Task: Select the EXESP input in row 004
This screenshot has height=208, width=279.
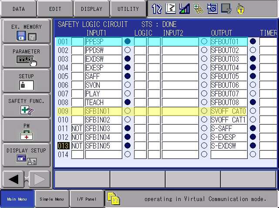Action: [x=104, y=68]
